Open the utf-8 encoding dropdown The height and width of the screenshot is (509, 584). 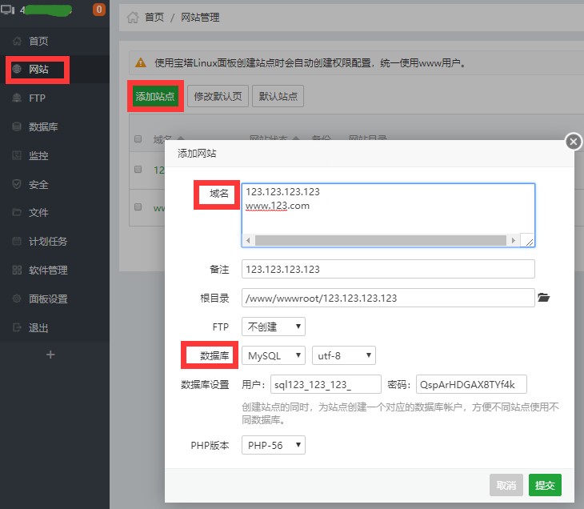click(x=343, y=355)
